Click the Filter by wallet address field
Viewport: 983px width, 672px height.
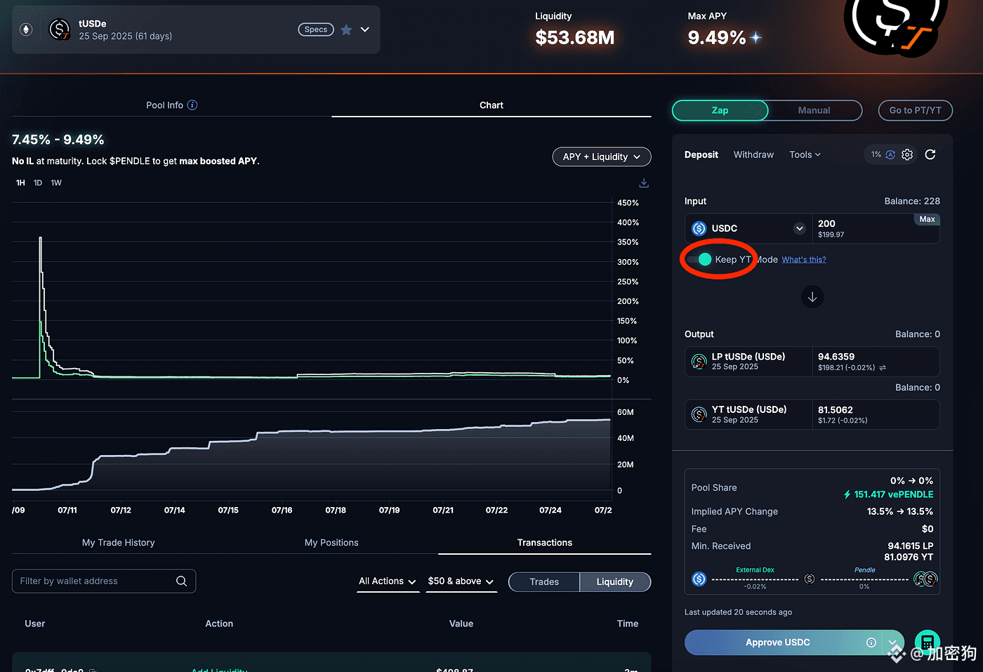(x=95, y=581)
